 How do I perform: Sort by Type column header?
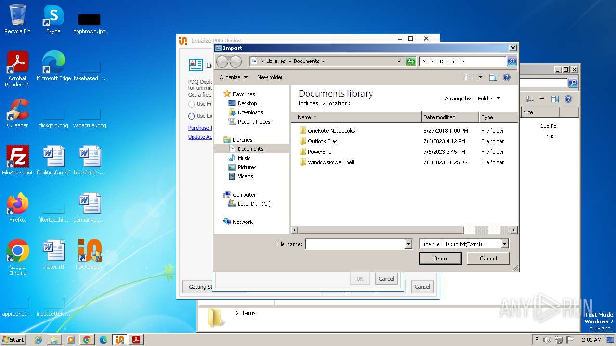pyautogui.click(x=498, y=117)
